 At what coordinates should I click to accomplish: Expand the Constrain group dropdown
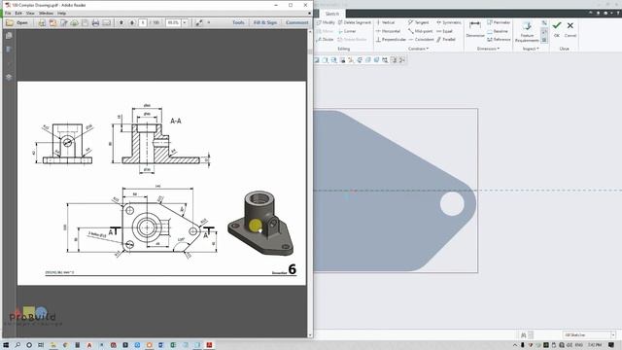[418, 49]
